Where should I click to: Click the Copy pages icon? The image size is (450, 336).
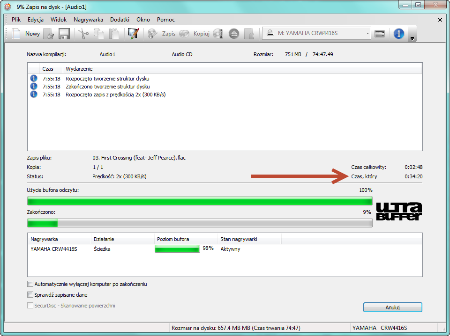pyautogui.click(x=99, y=34)
